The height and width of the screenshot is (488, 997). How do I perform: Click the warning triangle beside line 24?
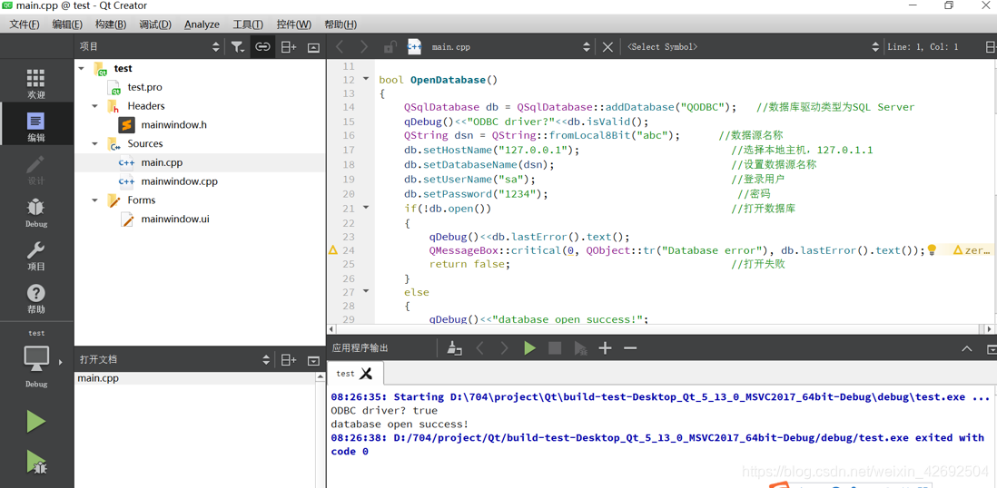(x=332, y=250)
